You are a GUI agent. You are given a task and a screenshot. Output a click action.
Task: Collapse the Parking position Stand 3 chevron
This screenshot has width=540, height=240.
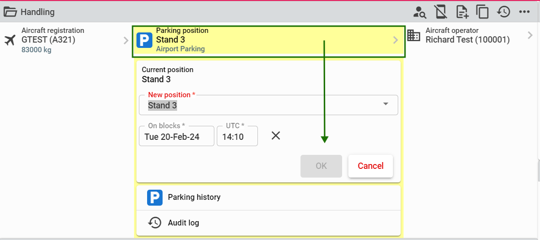(x=396, y=40)
